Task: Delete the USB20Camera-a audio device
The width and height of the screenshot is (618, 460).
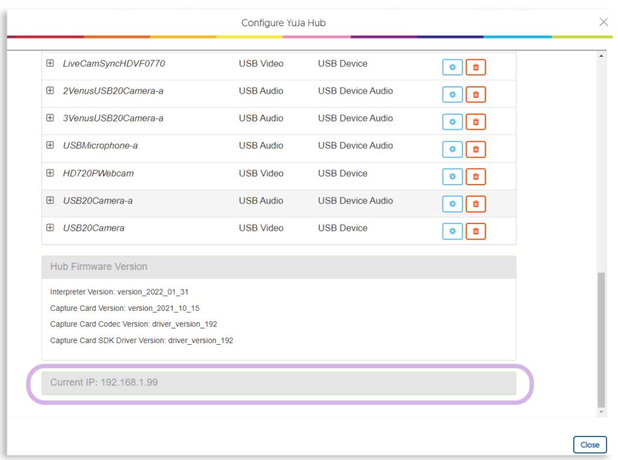Action: (x=475, y=203)
